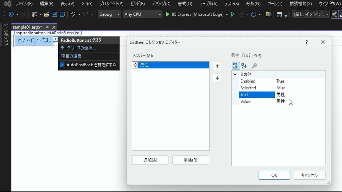Collapse the RadioButtonList smart tag arrow
Viewport: 342px width, 192px height.
tap(55, 39)
